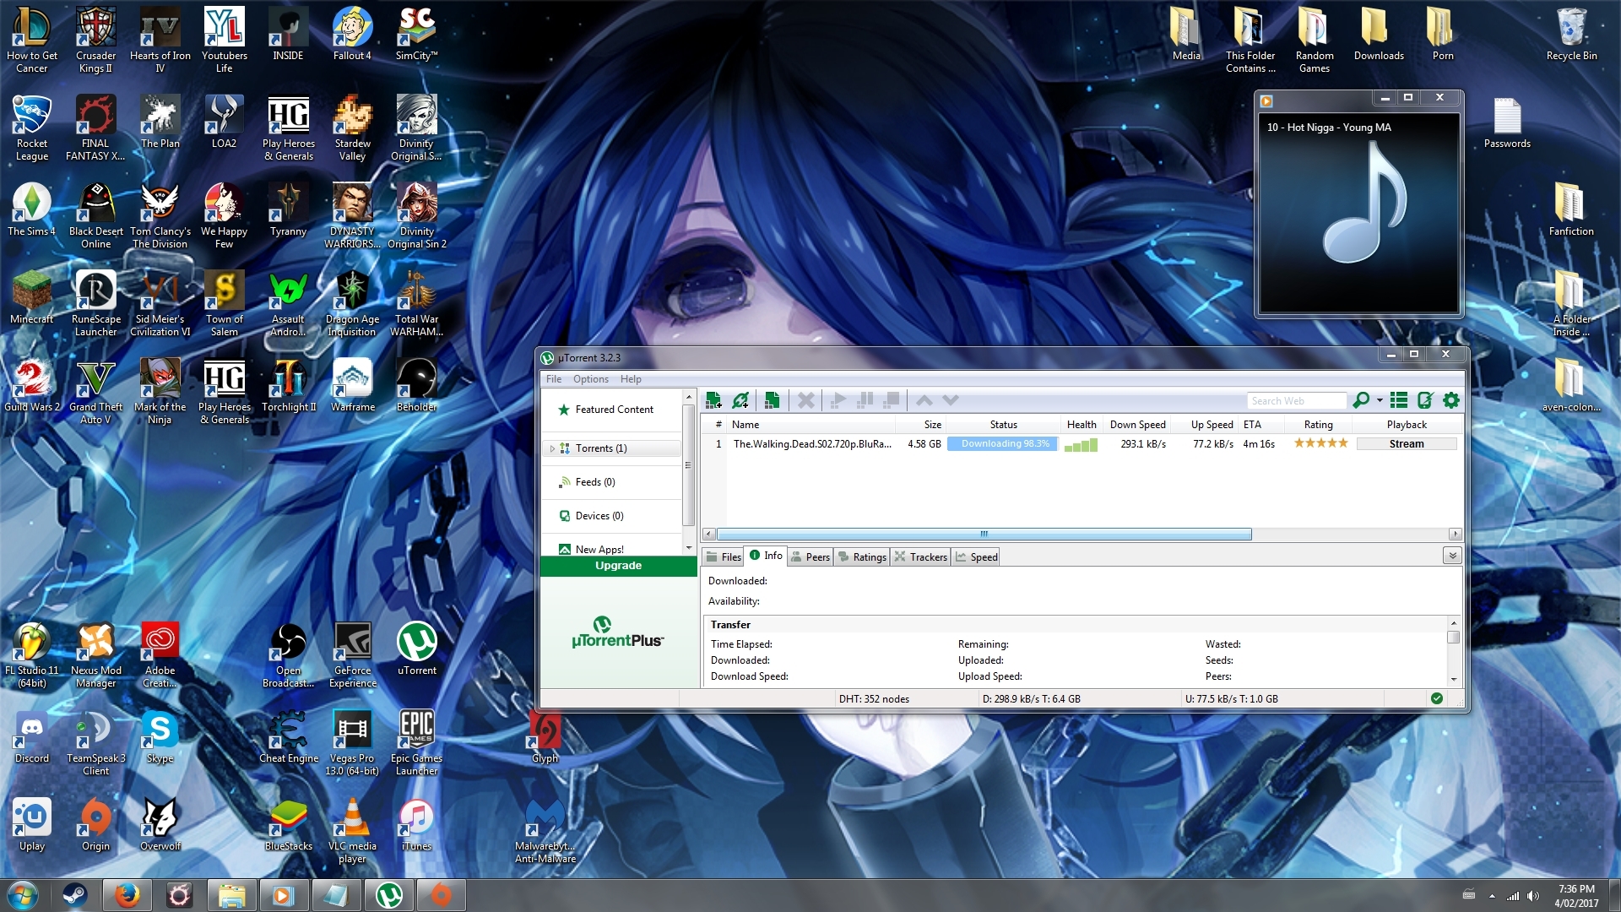The height and width of the screenshot is (912, 1621).
Task: Select the Passwords text file icon
Action: tap(1507, 122)
